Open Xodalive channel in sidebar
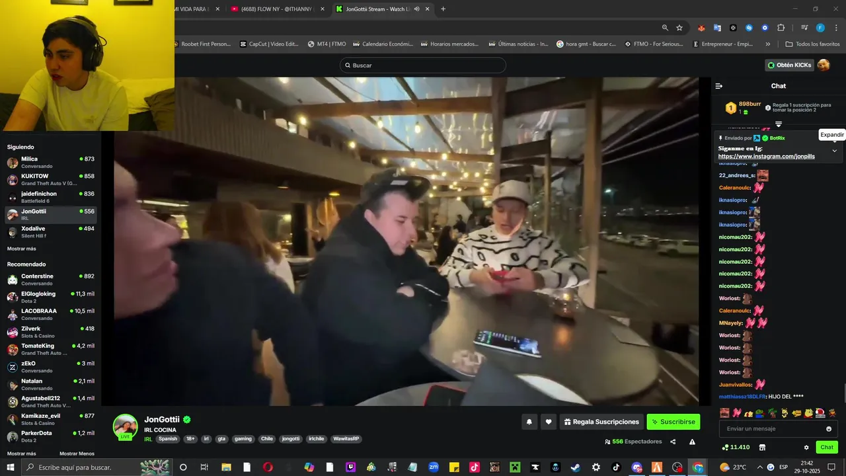 51,231
